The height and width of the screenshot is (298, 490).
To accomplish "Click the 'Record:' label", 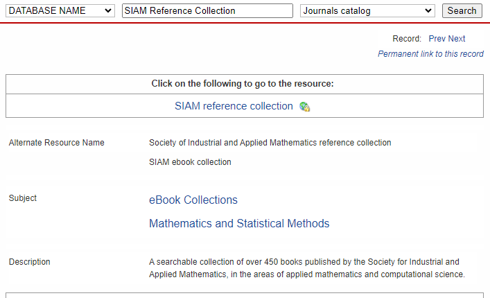I will (x=407, y=38).
